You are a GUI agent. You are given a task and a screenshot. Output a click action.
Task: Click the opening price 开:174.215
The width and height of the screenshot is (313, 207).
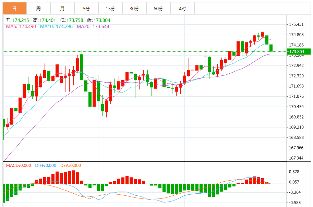tap(17, 20)
